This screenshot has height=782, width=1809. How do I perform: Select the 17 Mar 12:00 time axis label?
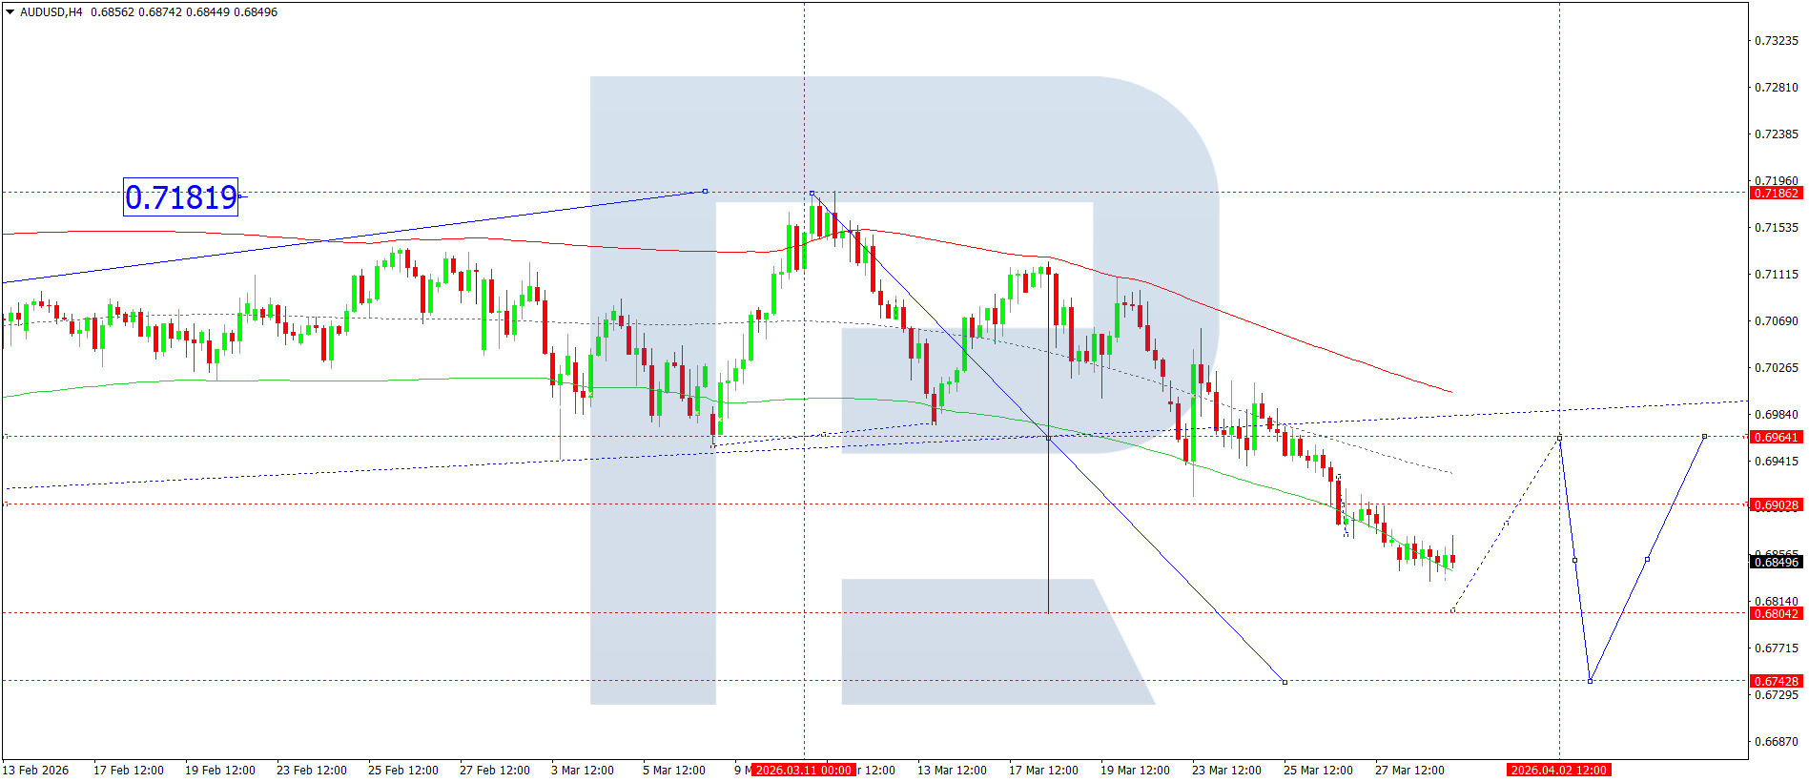point(1043,771)
